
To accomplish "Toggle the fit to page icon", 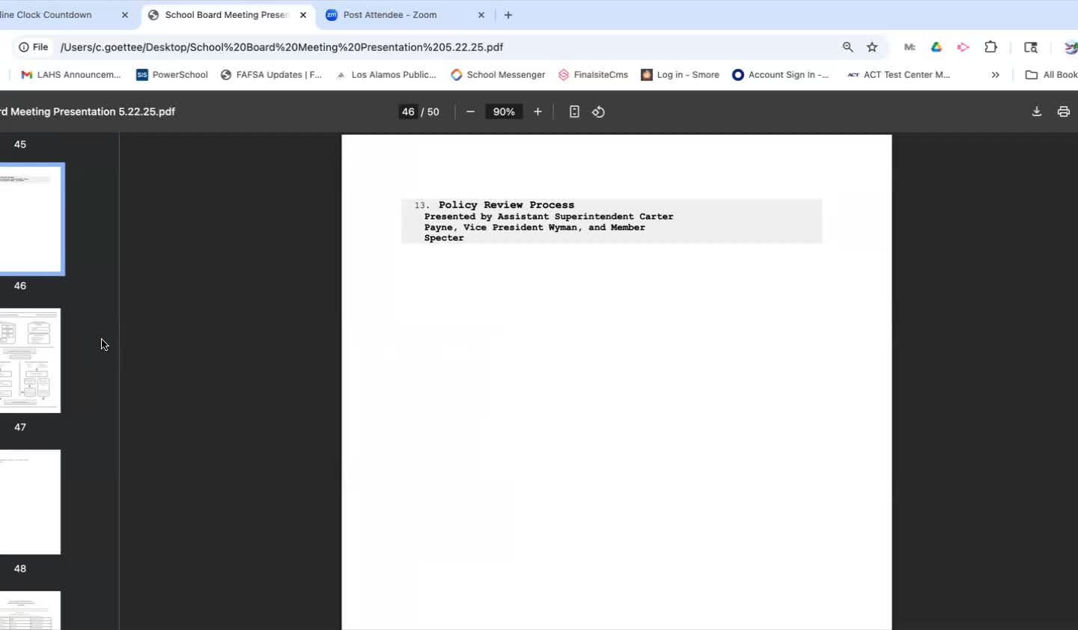I will [x=574, y=111].
